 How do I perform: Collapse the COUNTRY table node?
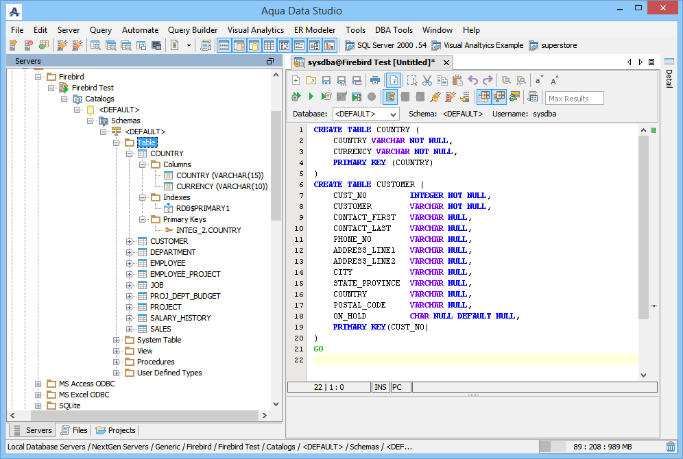click(130, 153)
